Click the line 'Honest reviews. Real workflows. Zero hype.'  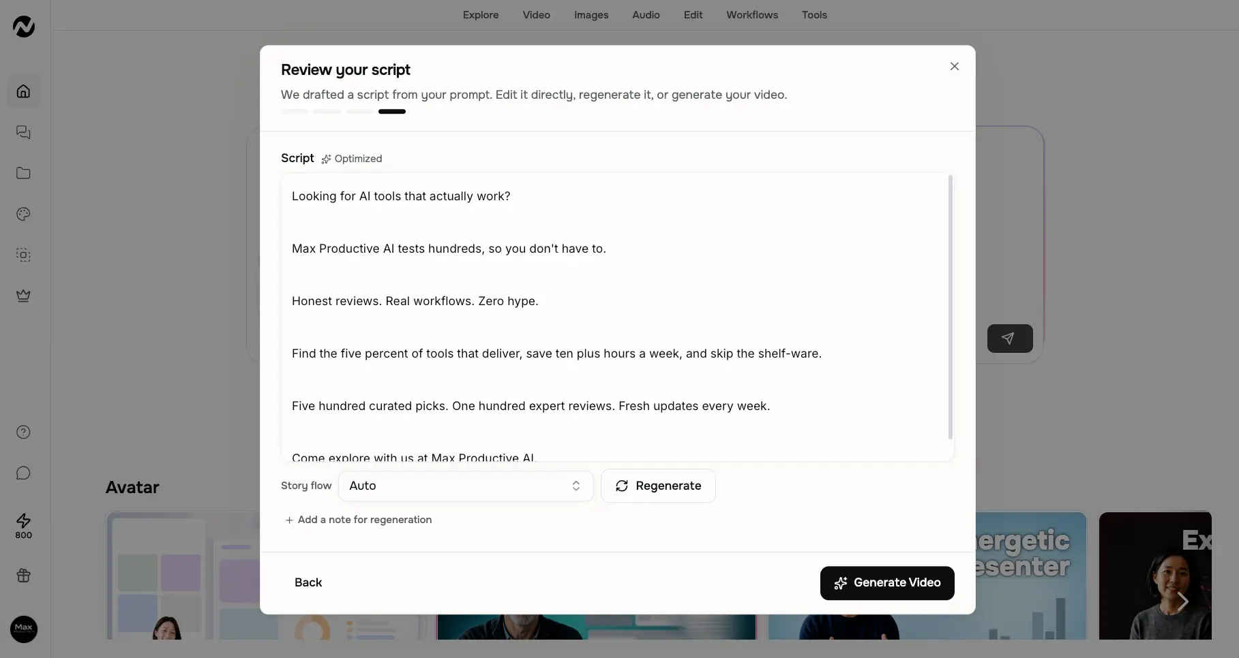(x=415, y=301)
